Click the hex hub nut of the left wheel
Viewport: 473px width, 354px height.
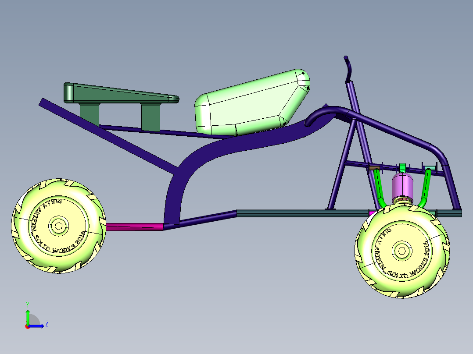[58, 226]
